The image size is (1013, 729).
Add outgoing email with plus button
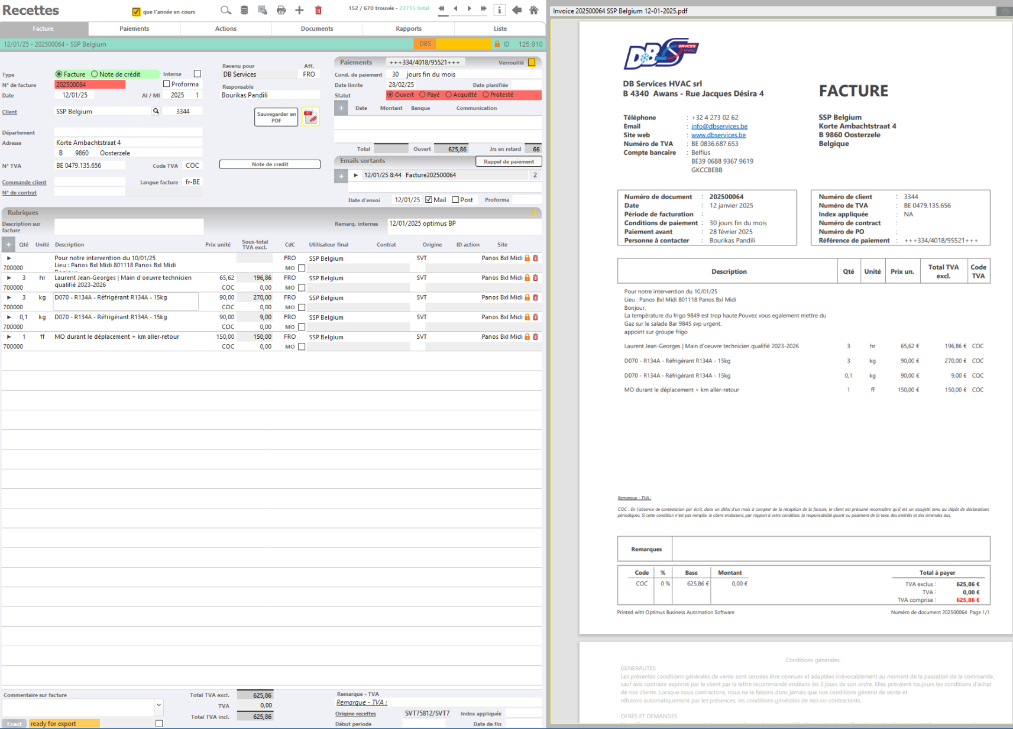(x=341, y=176)
